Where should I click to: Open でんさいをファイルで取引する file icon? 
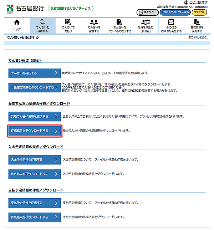click(x=119, y=22)
